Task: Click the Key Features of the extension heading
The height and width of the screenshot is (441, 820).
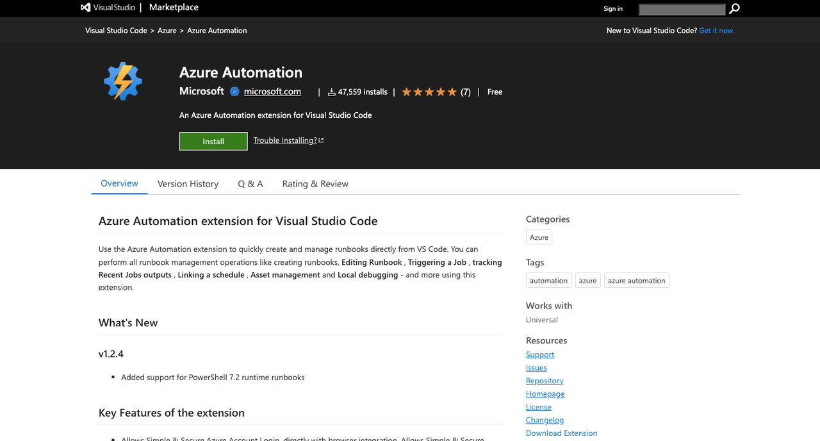Action: [172, 413]
